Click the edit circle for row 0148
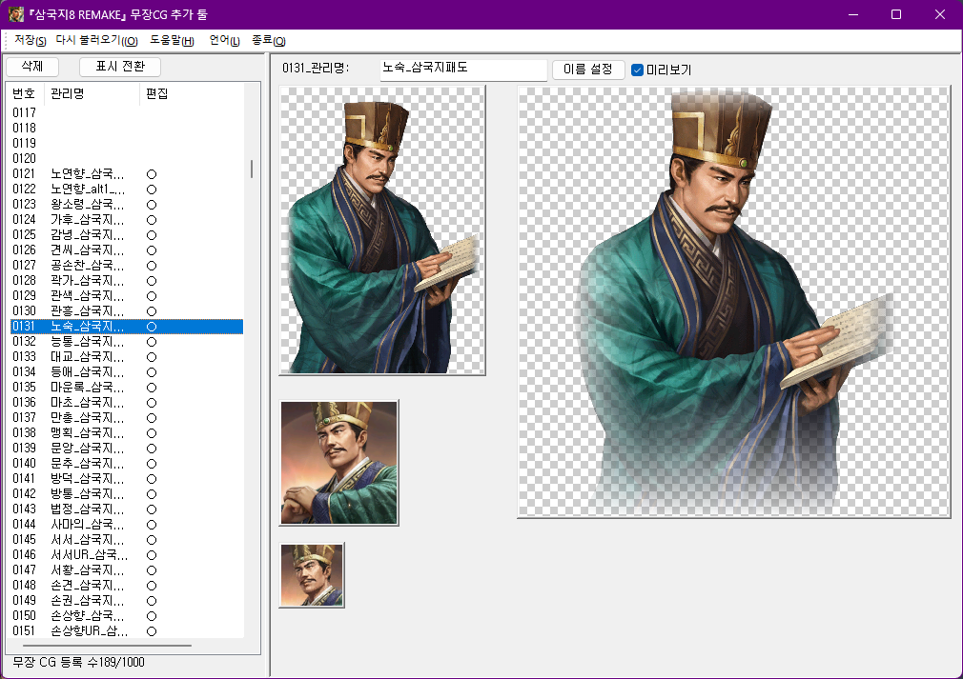Image resolution: width=963 pixels, height=679 pixels. coord(152,586)
